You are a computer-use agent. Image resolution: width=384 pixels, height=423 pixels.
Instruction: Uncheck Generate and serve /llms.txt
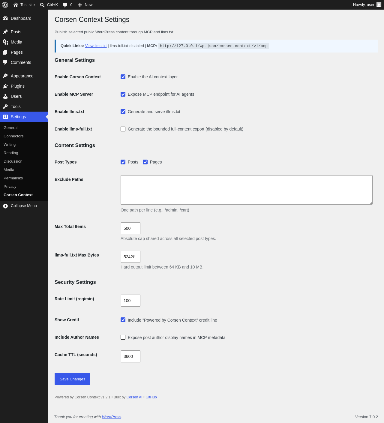123,112
